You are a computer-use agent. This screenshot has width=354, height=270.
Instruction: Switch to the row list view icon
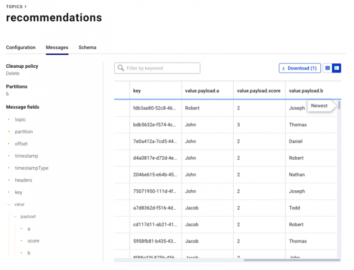(x=327, y=68)
